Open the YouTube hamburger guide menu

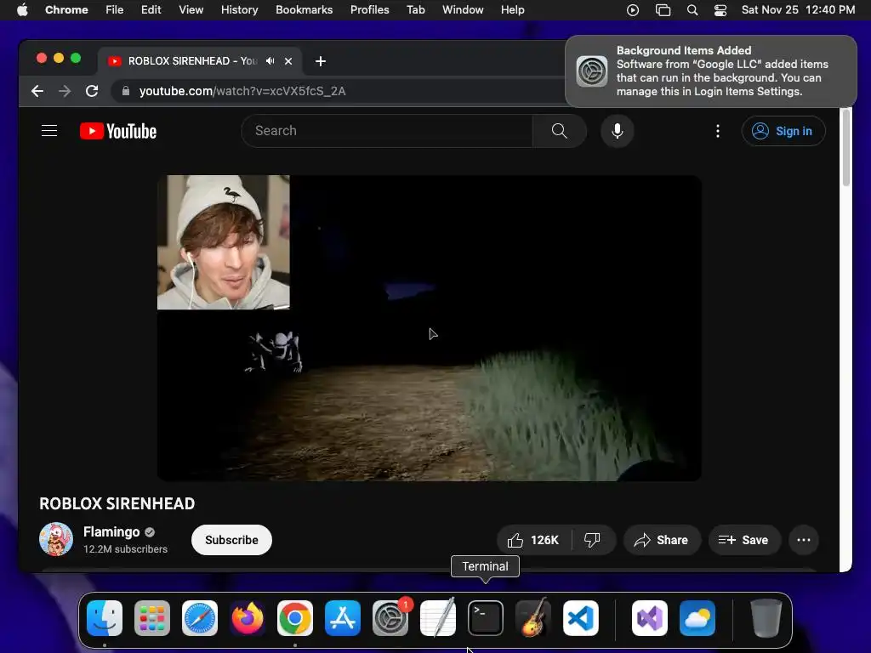(x=49, y=131)
